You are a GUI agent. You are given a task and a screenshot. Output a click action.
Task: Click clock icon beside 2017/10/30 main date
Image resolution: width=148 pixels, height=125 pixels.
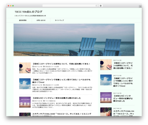click(33, 101)
